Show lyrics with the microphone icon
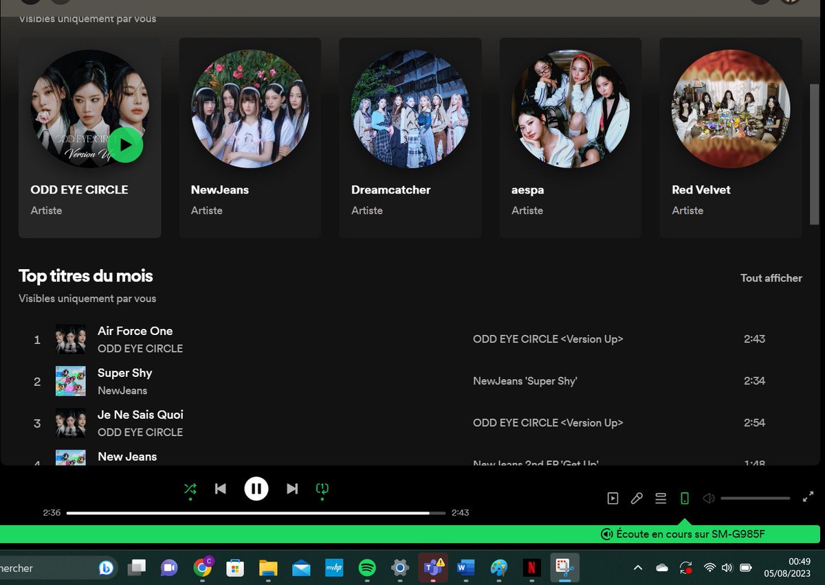Screen dimensions: 825x585 (x=637, y=498)
